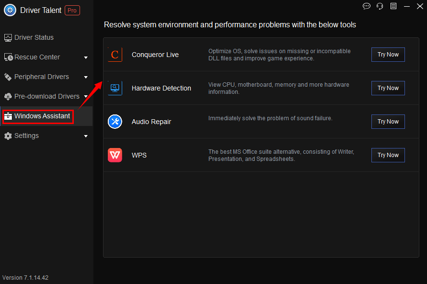Click the Audio Repair title

pos(151,122)
